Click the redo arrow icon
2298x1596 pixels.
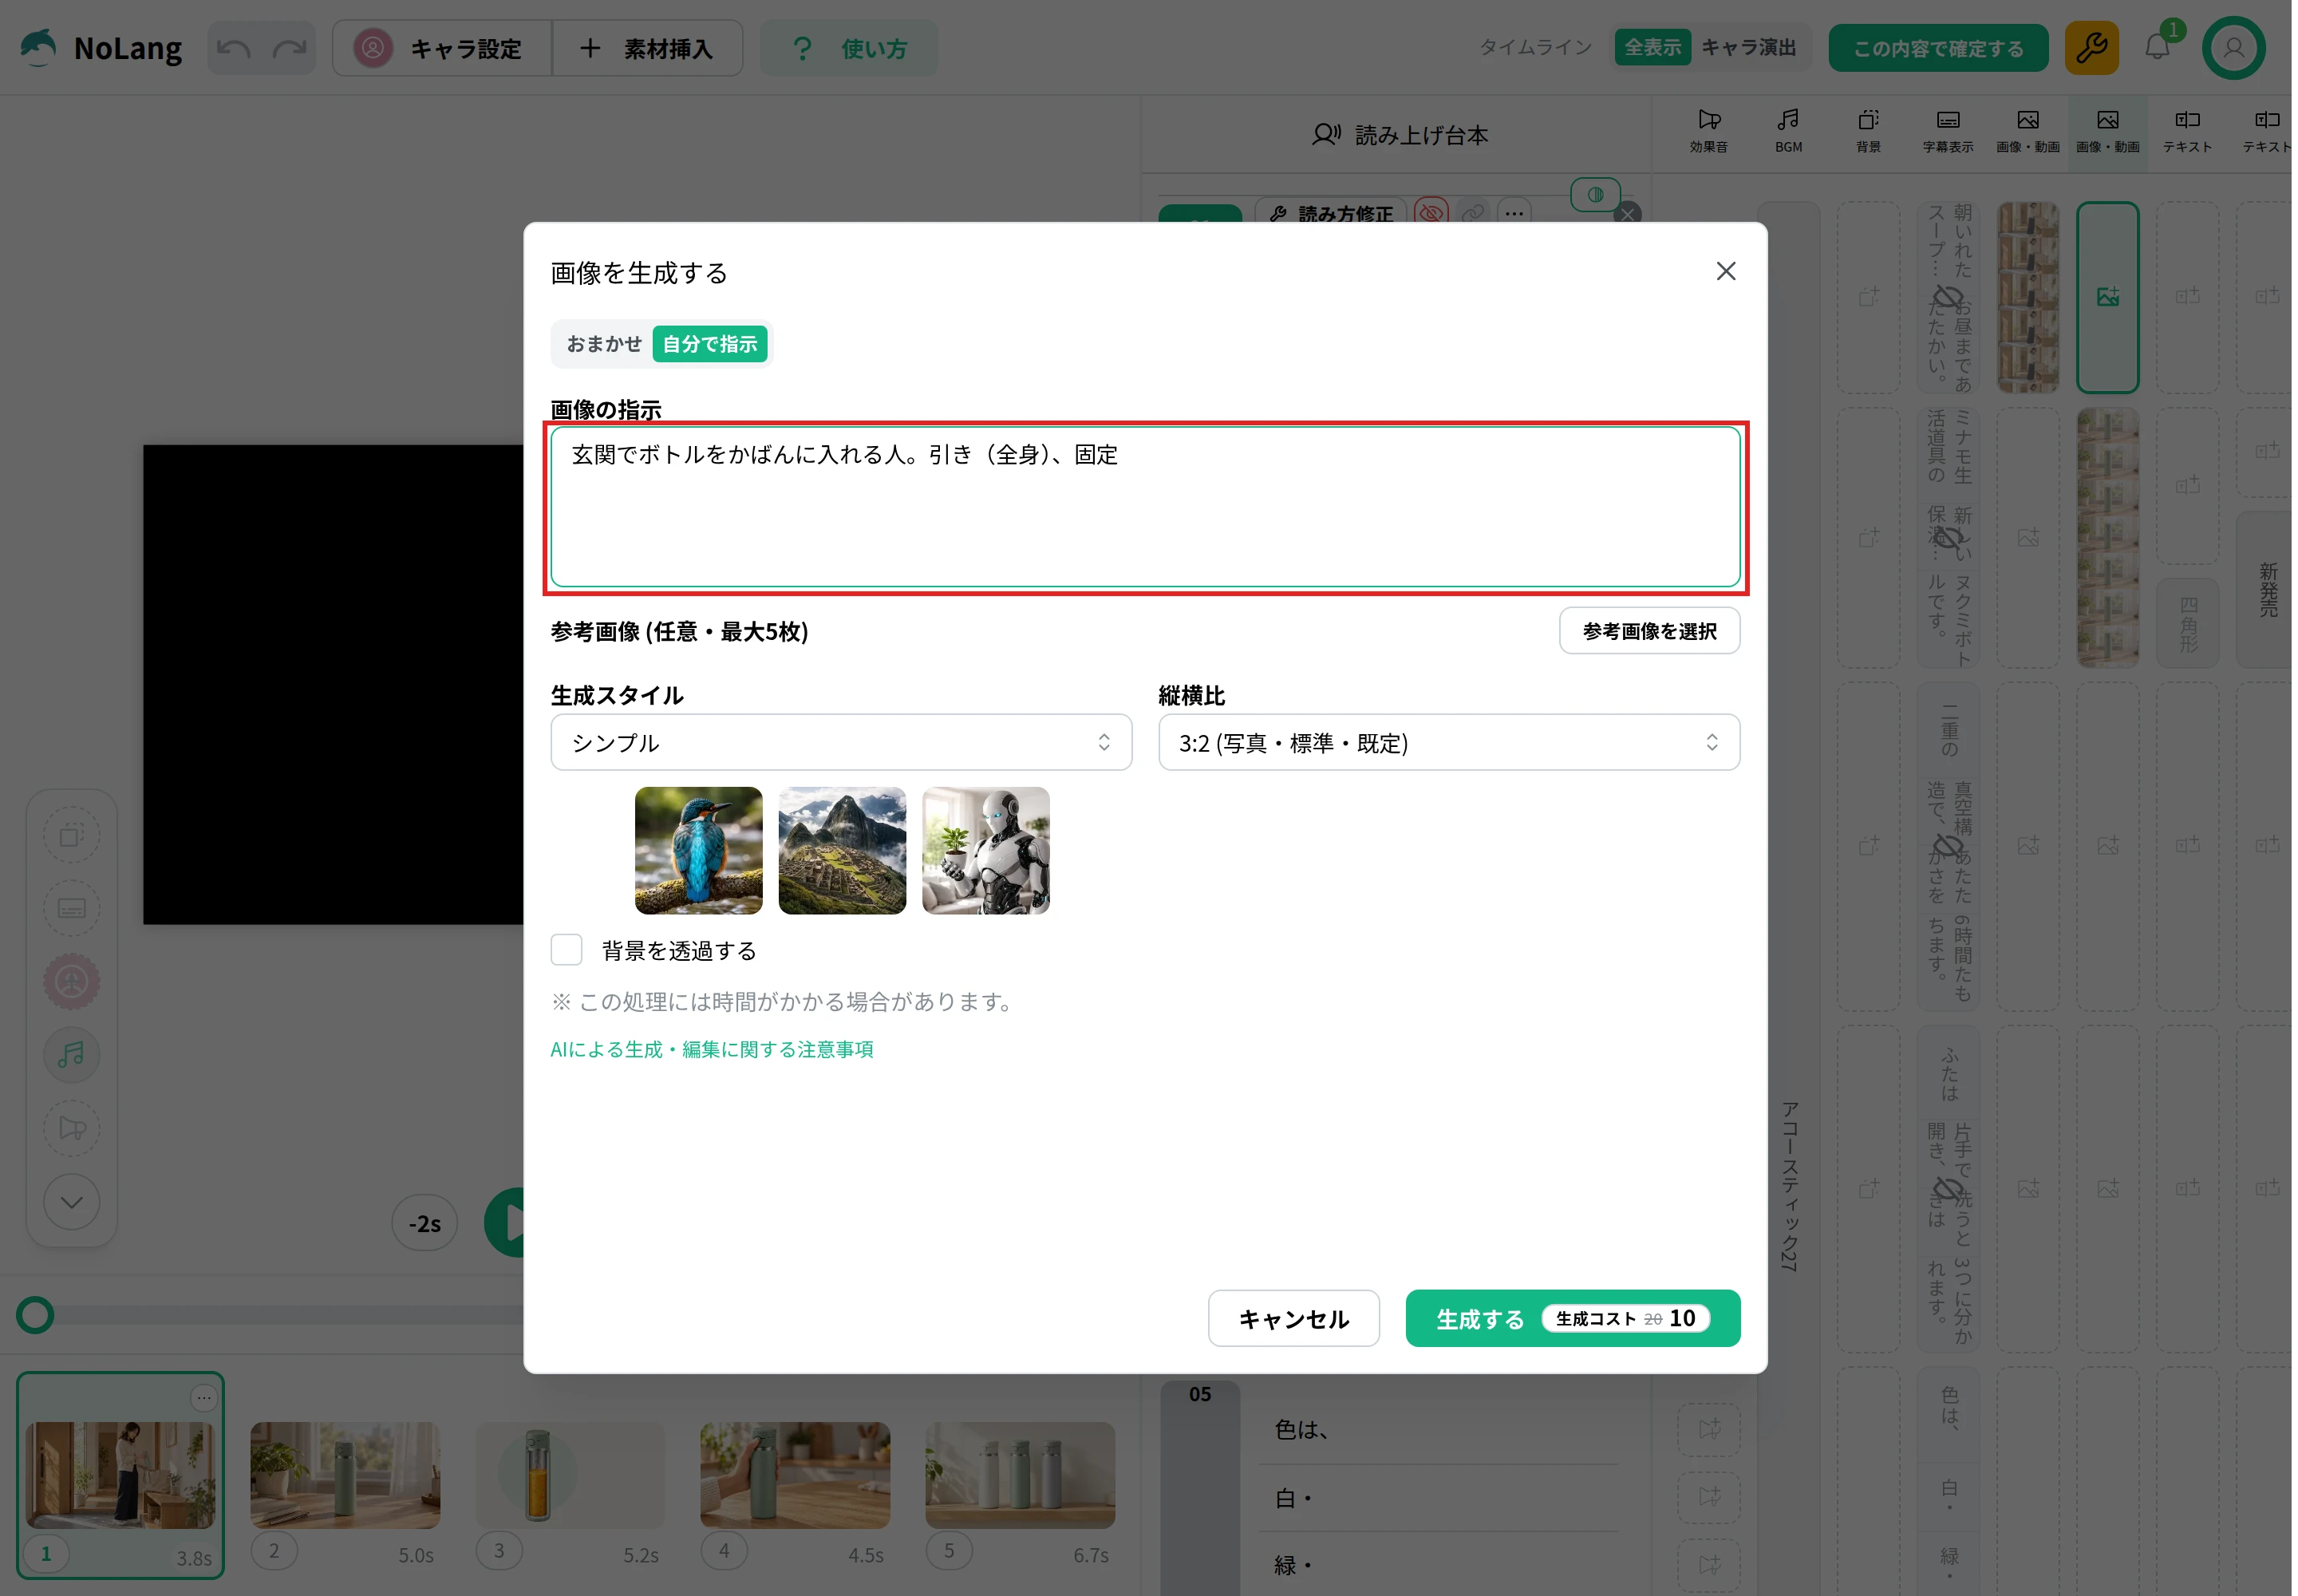tap(289, 48)
